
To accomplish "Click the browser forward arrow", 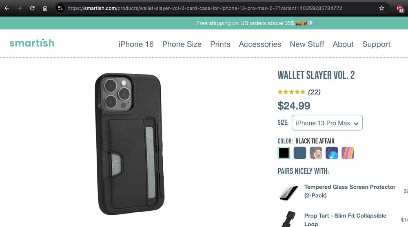I will [x=20, y=8].
